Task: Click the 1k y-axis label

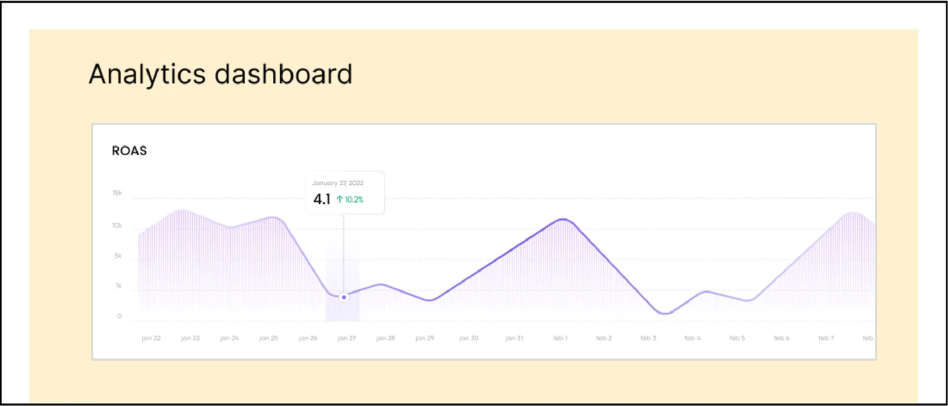Action: pos(118,286)
